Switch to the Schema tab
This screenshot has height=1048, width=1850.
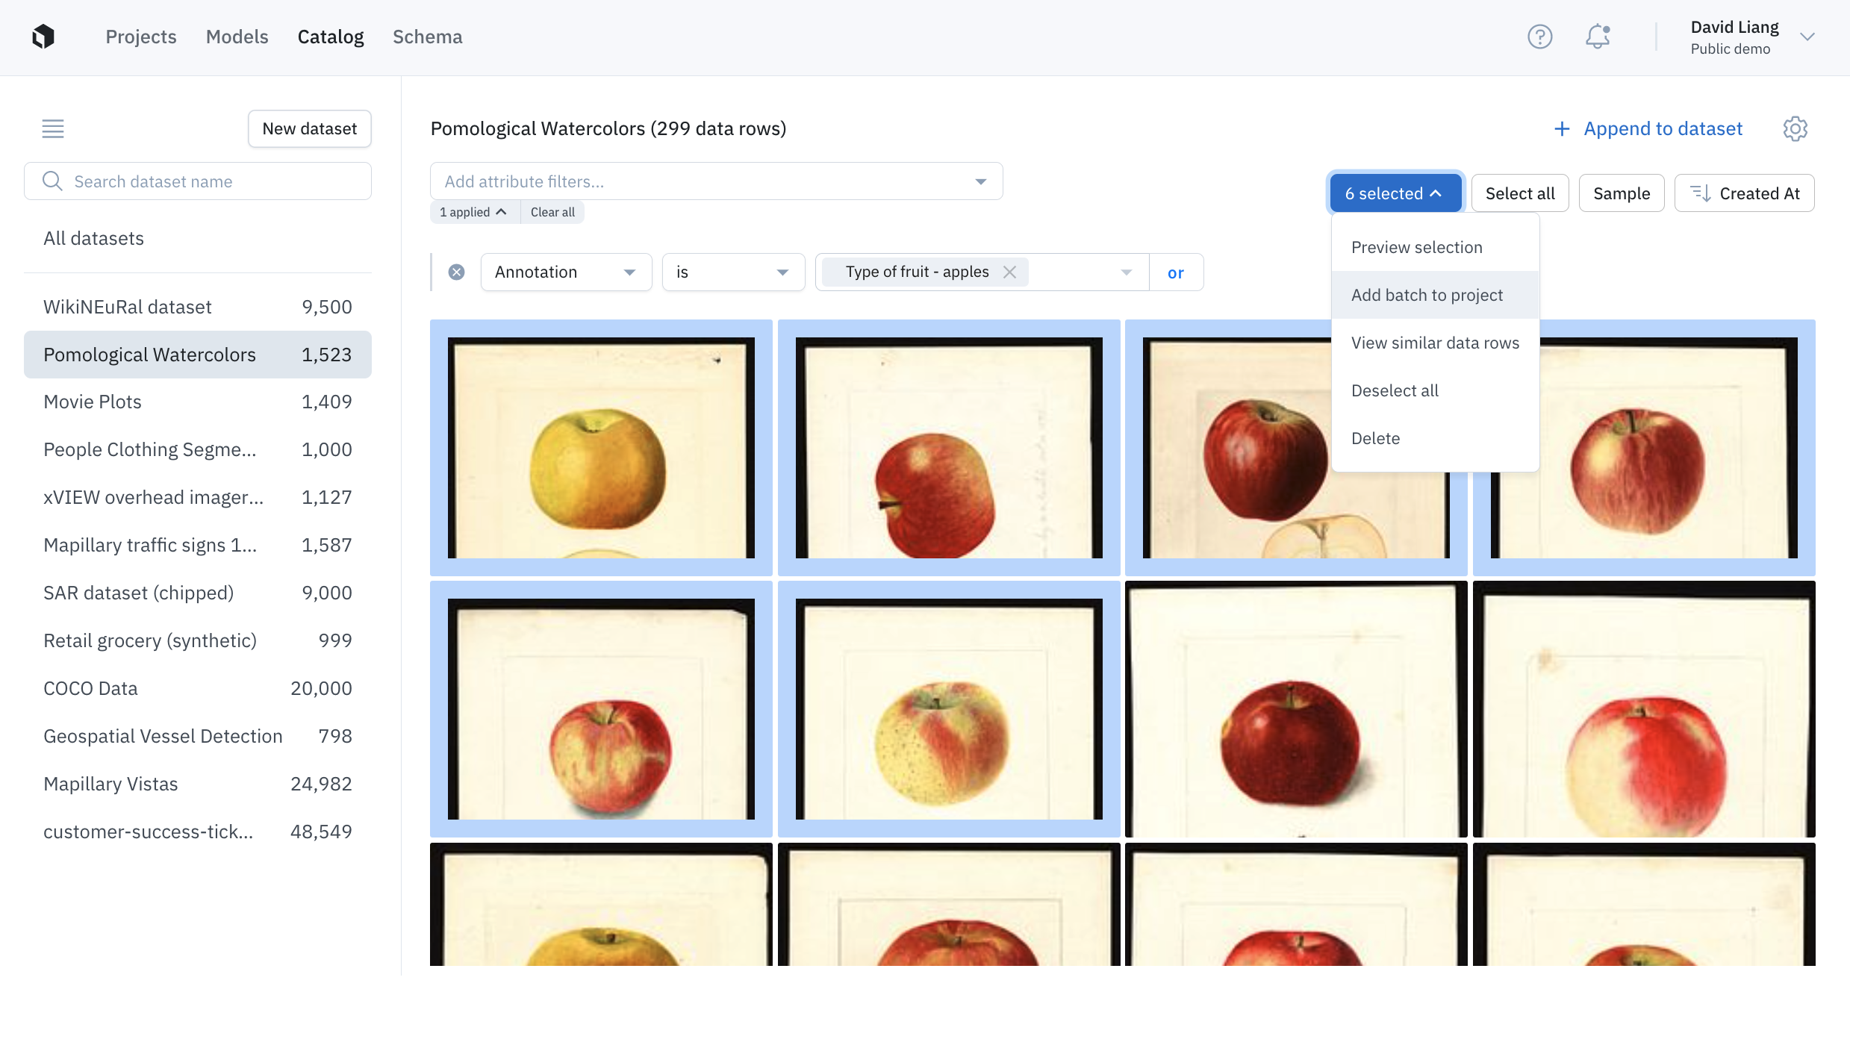point(427,37)
